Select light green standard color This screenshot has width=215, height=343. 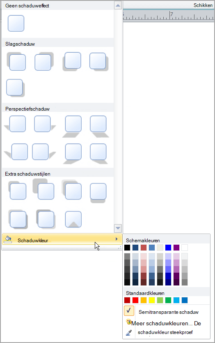click(160, 300)
